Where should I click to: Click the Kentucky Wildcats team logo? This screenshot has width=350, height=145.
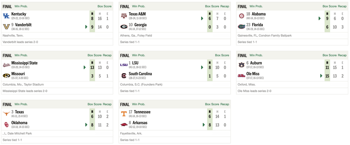coord(6,16)
